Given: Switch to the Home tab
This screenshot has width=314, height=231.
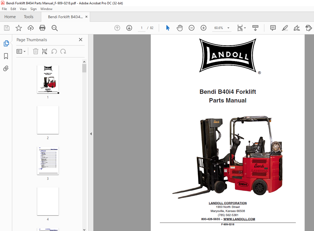Looking at the screenshot, I should pos(10,17).
